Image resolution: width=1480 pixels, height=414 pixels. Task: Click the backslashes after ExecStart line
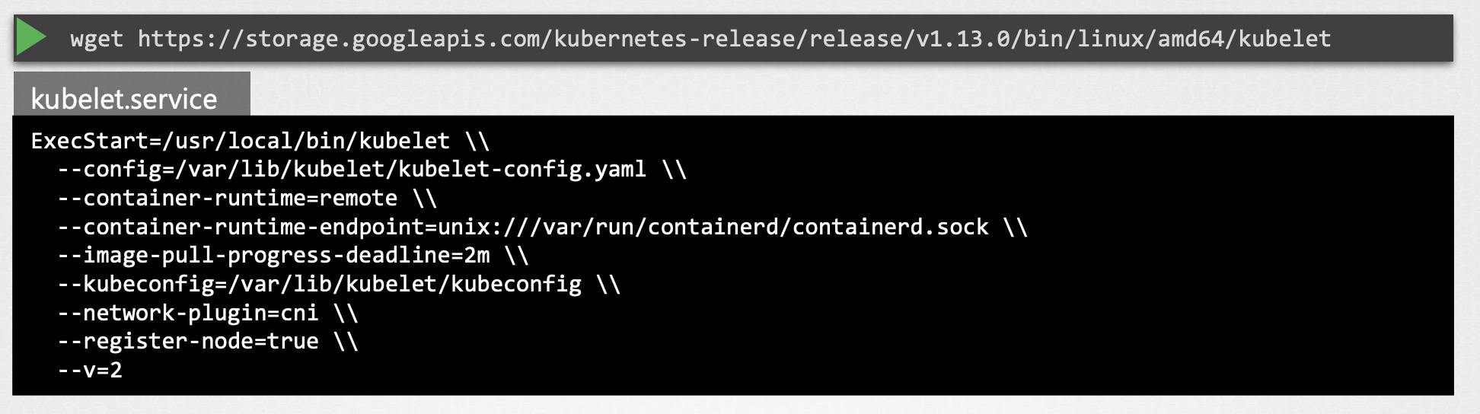click(x=477, y=141)
